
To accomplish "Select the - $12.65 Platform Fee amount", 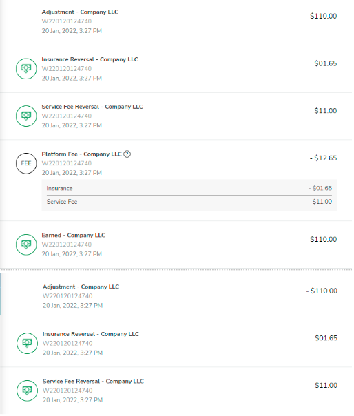I will [x=324, y=158].
